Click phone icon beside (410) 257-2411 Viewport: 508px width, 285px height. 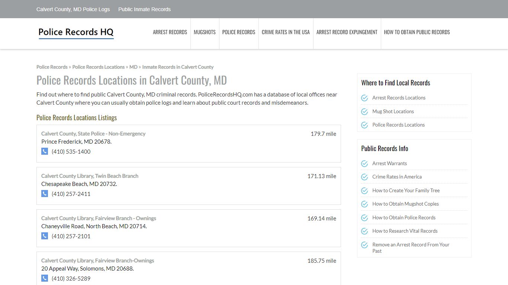(45, 194)
